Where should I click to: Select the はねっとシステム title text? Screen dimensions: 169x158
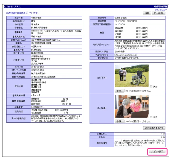[x=12, y=6]
